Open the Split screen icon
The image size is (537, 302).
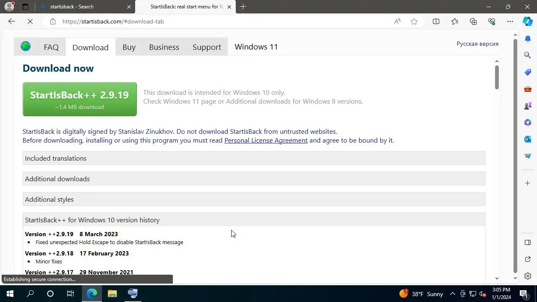[436, 21]
